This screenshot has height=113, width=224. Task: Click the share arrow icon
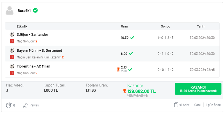coord(26,105)
